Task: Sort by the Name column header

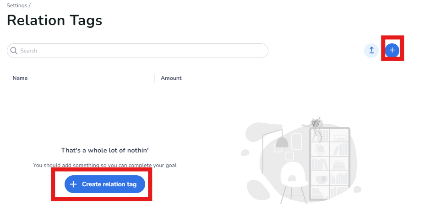Action: pos(20,78)
